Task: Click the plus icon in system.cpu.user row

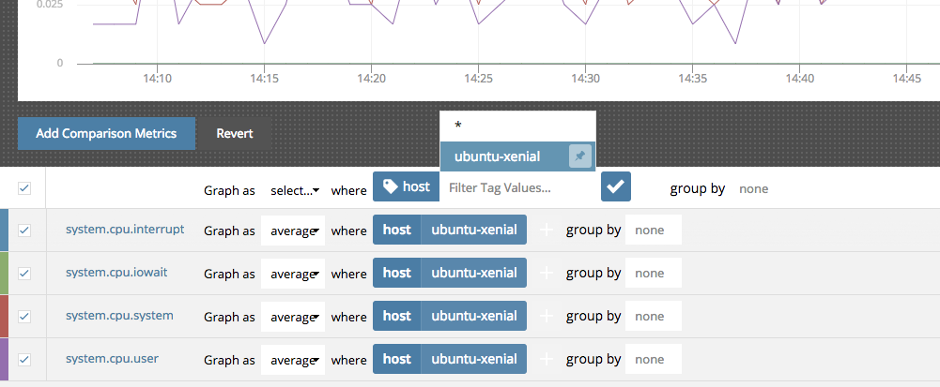Action: coord(547,360)
